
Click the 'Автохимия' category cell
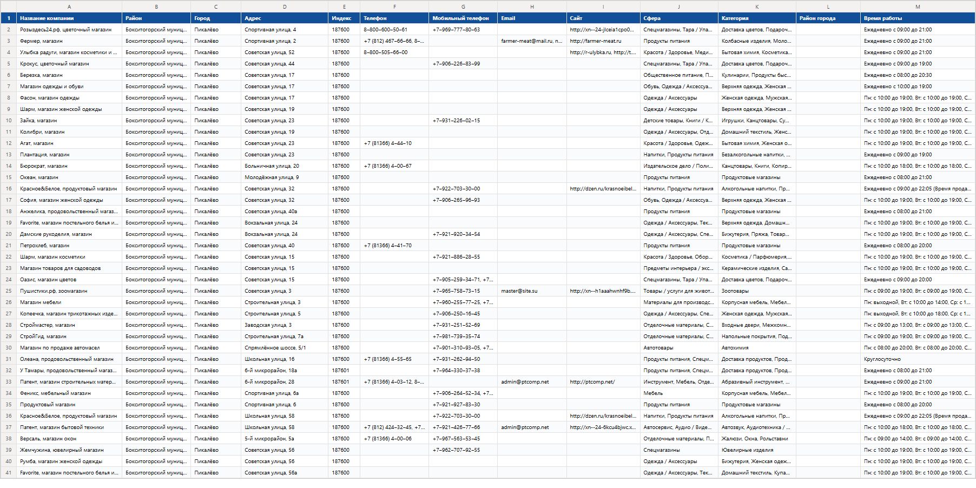[757, 348]
